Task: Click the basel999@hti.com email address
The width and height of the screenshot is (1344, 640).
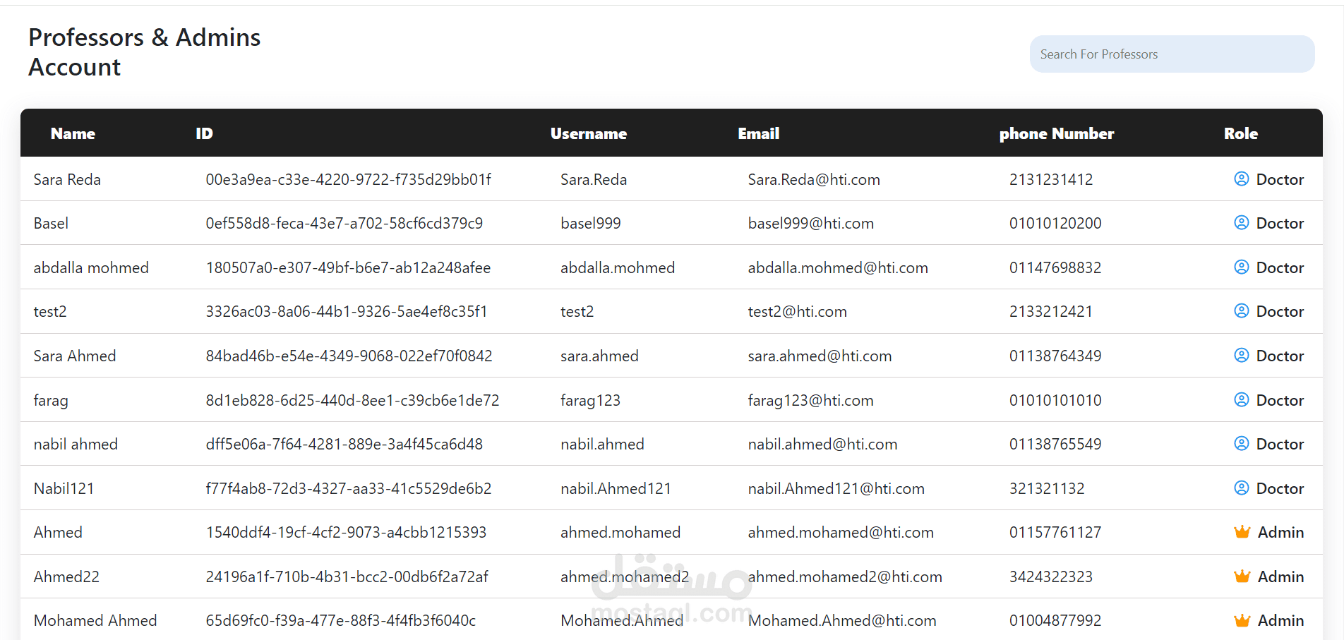Action: (x=810, y=223)
